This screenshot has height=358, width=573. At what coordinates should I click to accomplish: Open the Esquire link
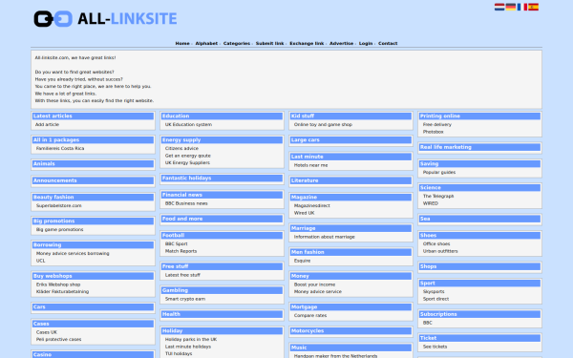point(302,261)
